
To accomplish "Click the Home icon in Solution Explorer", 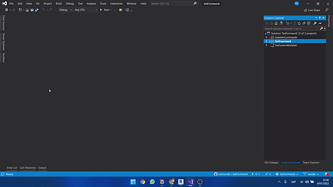I will pyautogui.click(x=276, y=23).
